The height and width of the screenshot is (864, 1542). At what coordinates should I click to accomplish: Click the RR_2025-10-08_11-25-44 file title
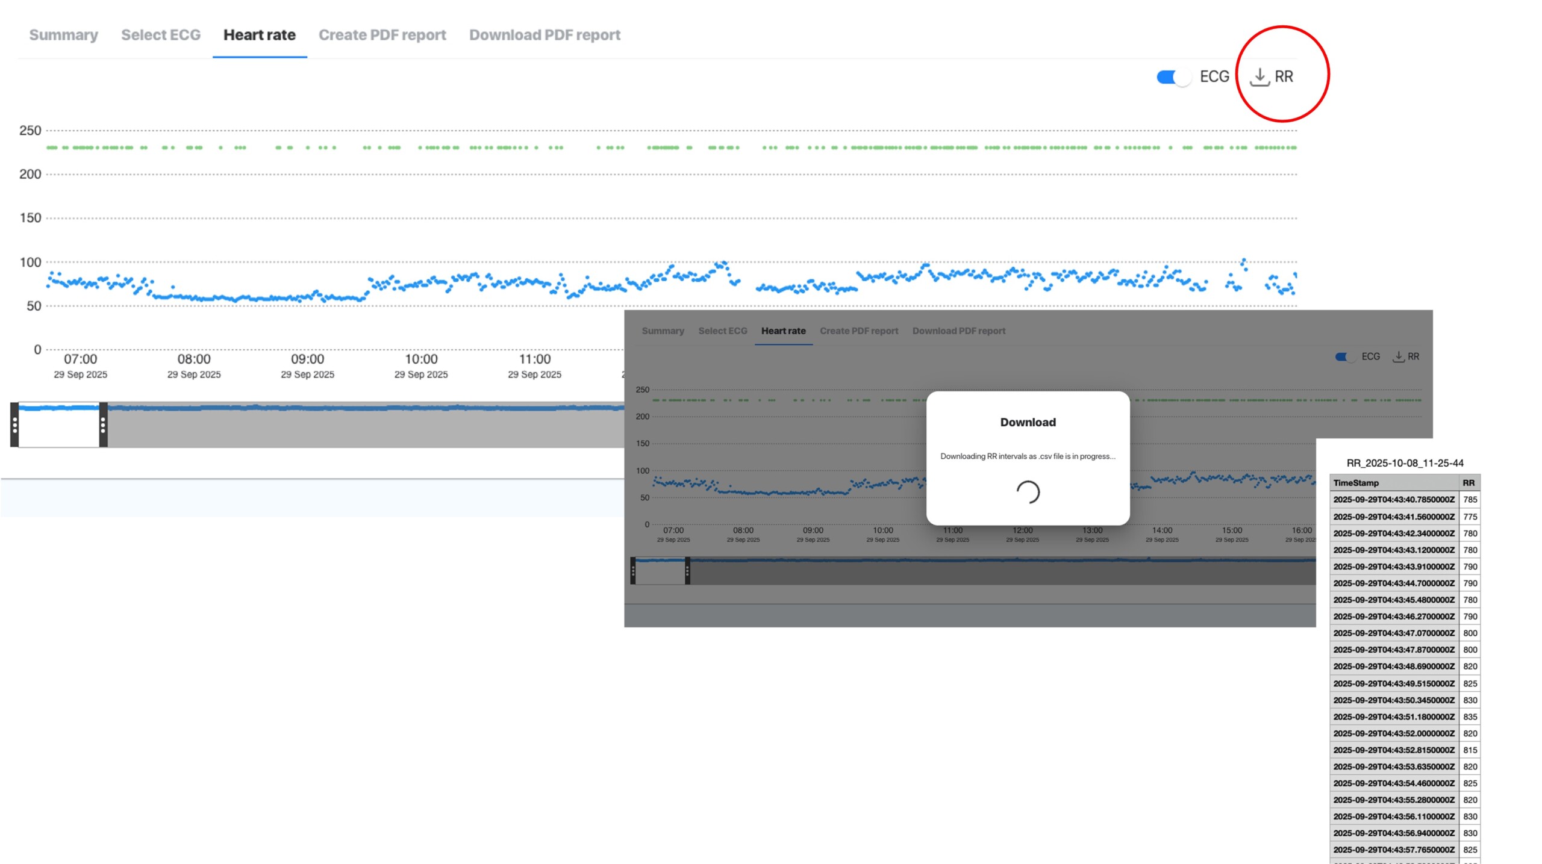click(x=1405, y=463)
